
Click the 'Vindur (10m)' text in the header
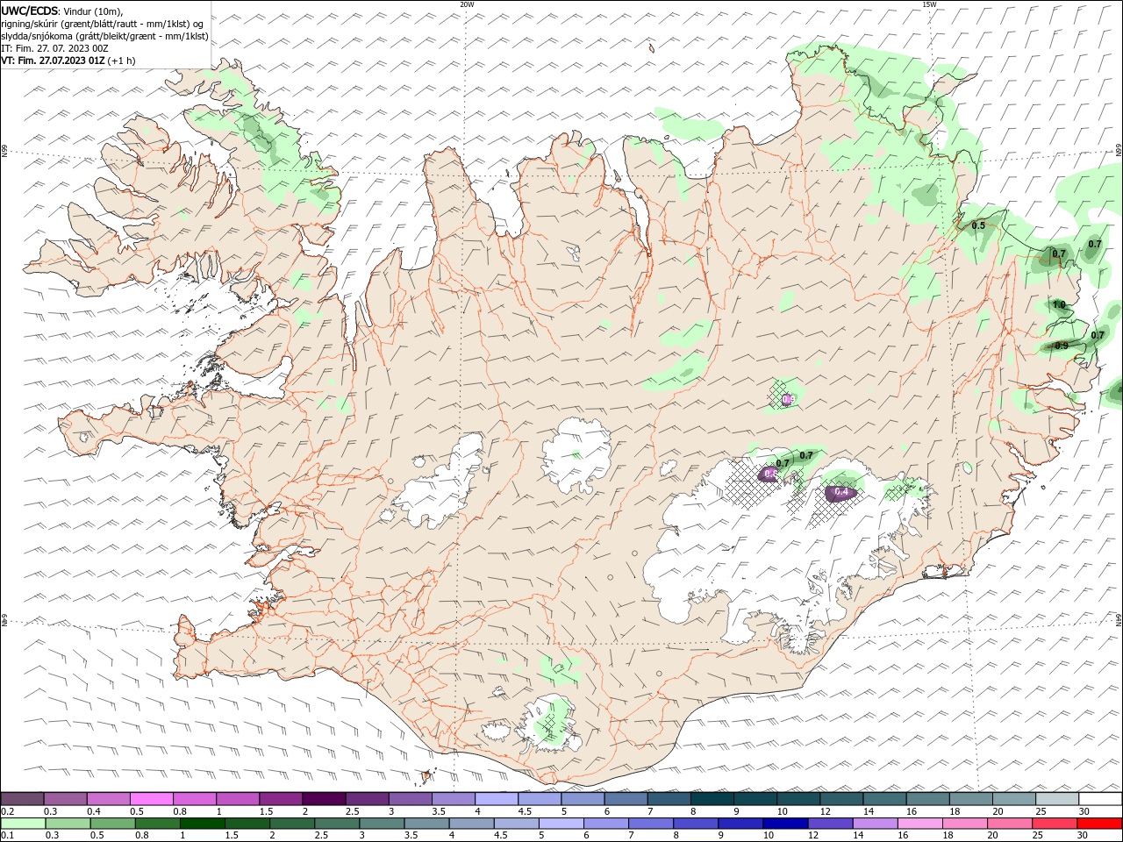click(94, 11)
